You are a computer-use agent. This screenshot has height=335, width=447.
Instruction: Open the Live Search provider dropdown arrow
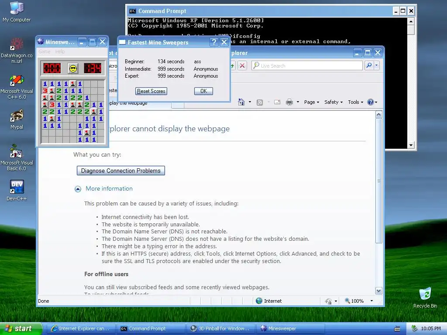pos(376,65)
